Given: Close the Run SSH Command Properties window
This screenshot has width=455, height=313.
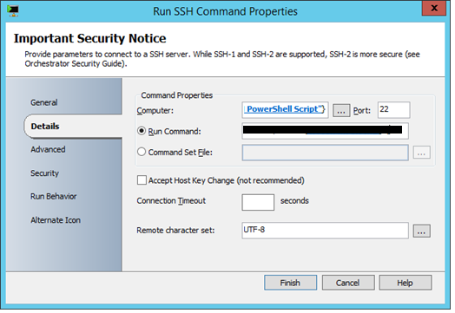Looking at the screenshot, I should (x=434, y=8).
